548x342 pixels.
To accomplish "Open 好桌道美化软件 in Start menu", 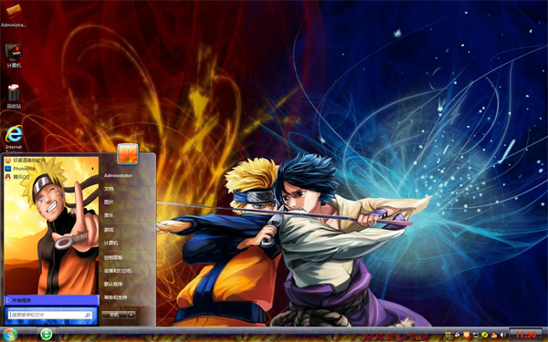I will (26, 161).
